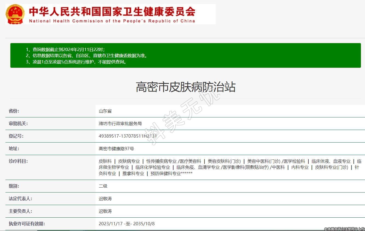Click the 诊疗科目 row label
This screenshot has height=231, width=365.
pos(18,161)
